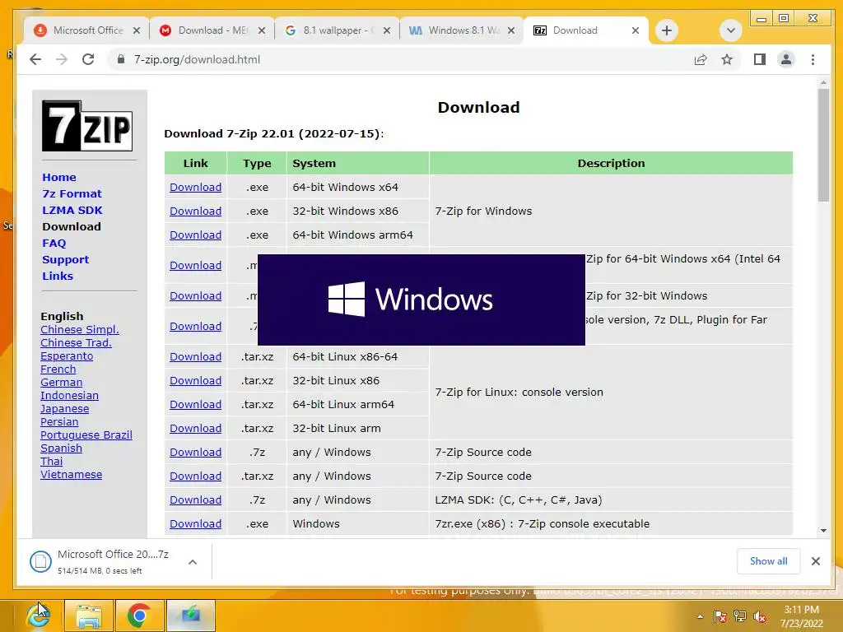Select the 7-Zip Download tab

(x=586, y=30)
